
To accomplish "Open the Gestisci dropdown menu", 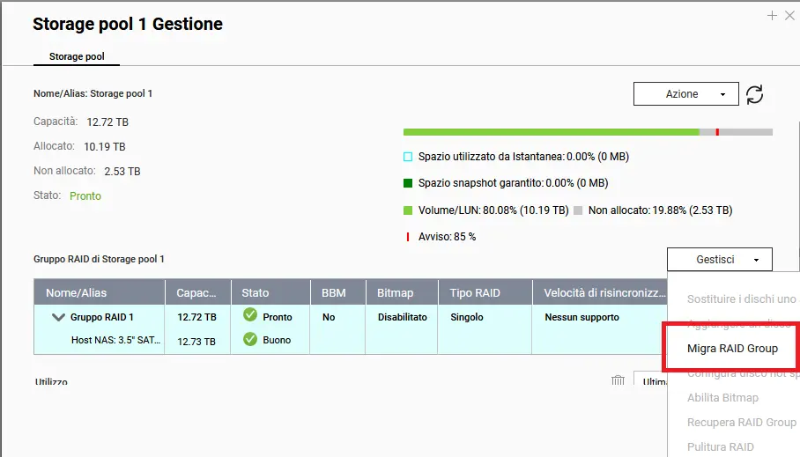I will (719, 260).
